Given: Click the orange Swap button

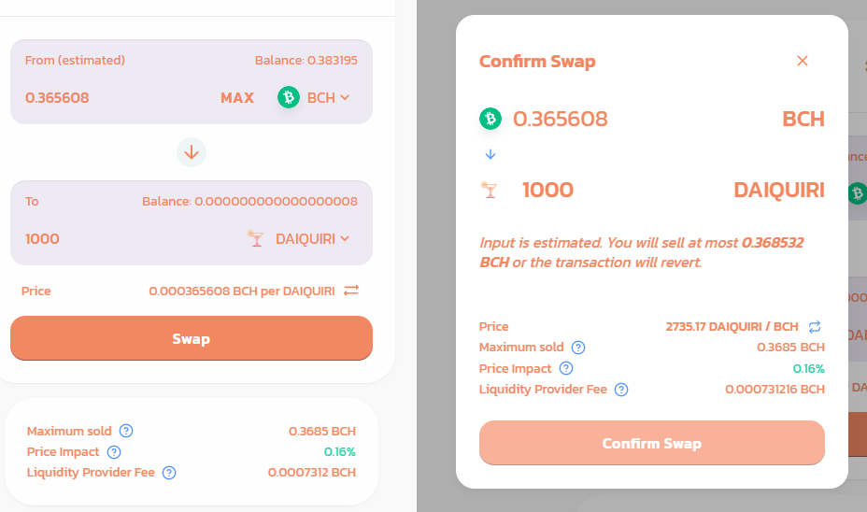Looking at the screenshot, I should pos(192,338).
